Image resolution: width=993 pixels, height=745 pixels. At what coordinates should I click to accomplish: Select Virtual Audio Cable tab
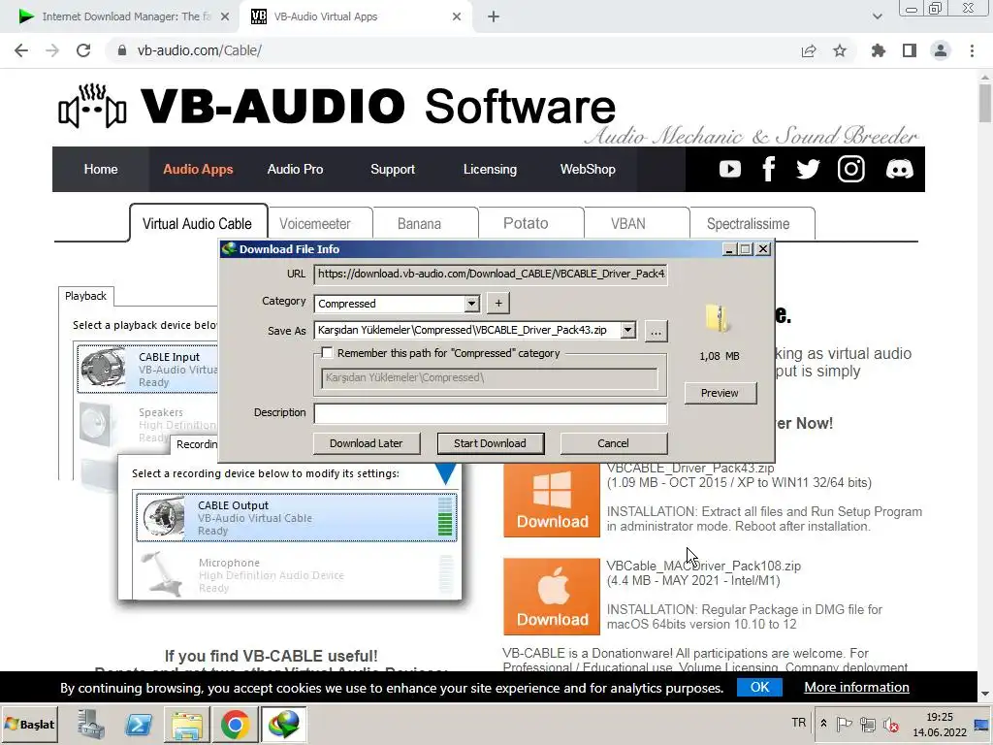click(197, 224)
